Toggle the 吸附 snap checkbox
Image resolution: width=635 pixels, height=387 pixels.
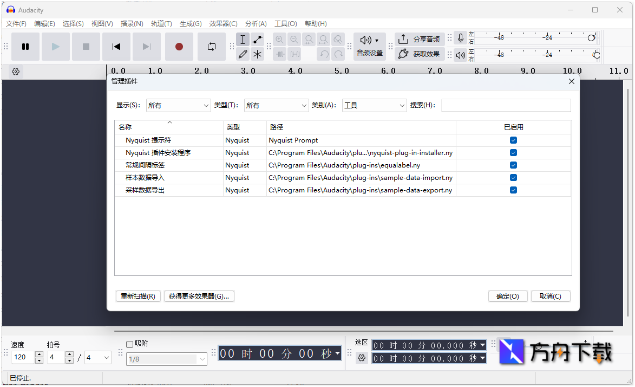click(x=129, y=344)
